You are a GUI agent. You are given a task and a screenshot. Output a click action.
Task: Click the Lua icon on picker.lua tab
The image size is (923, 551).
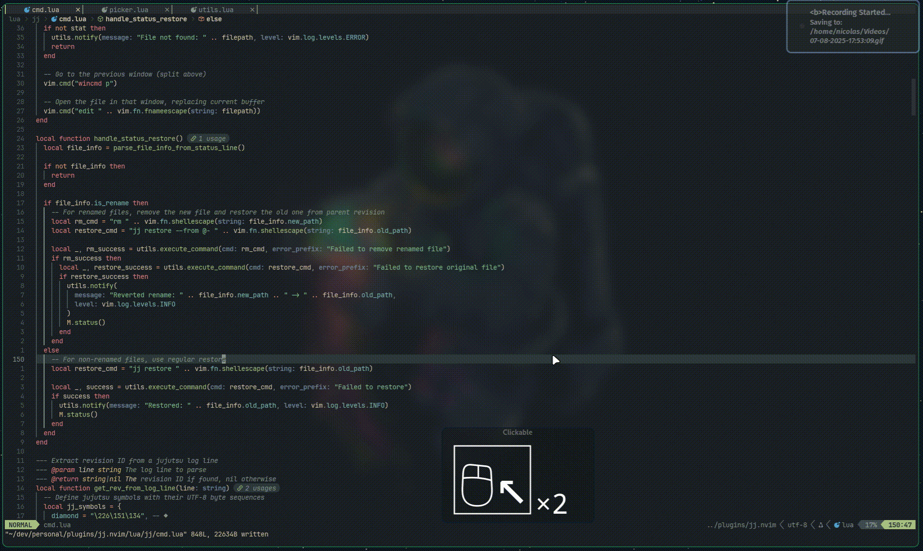[104, 10]
